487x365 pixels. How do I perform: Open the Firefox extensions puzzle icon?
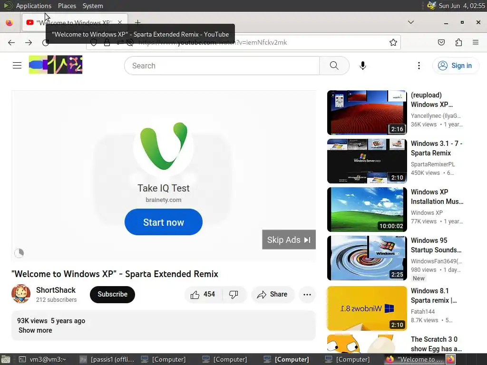click(458, 42)
